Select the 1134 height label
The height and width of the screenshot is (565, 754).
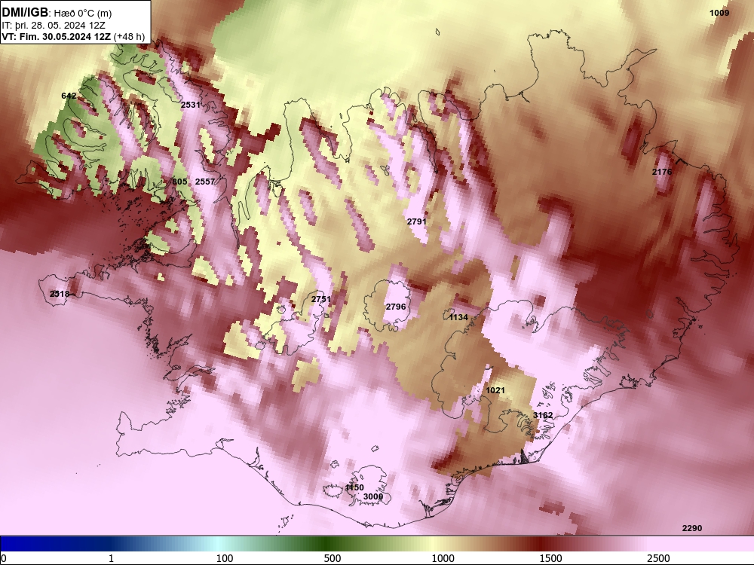[458, 317]
